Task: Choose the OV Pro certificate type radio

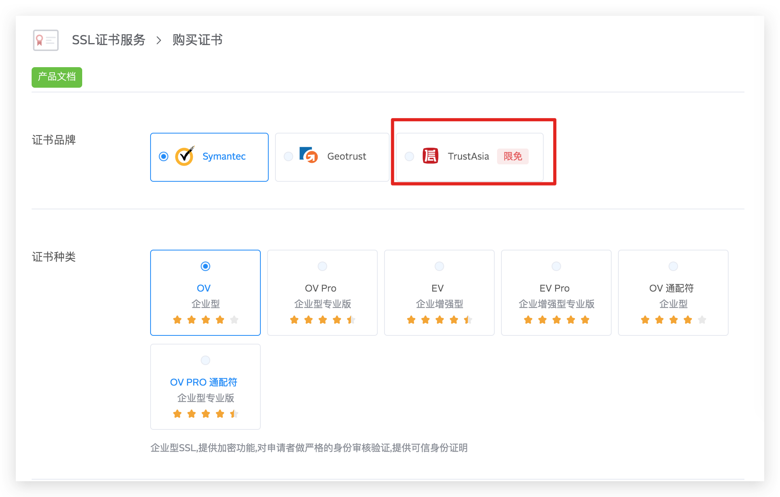Action: point(322,266)
